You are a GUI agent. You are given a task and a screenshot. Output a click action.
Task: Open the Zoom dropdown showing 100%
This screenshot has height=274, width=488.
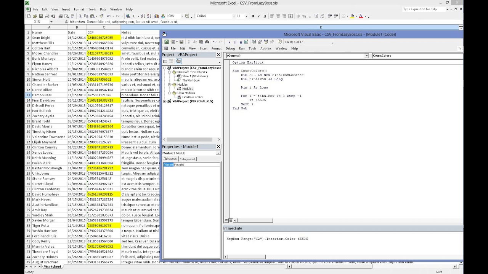tap(181, 16)
